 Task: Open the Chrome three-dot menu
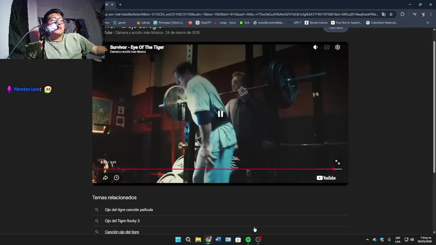(431, 14)
